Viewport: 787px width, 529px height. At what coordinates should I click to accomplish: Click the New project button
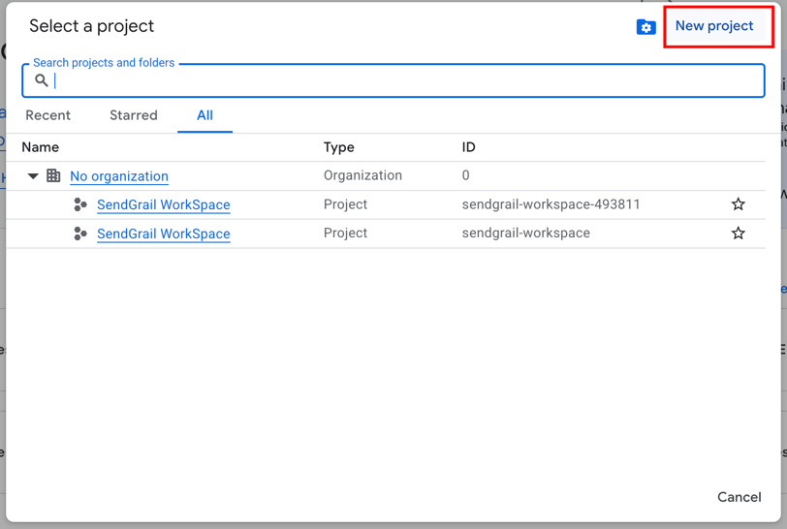pyautogui.click(x=714, y=26)
